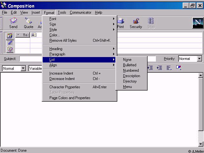Click the scrollbar down arrow
204x153 pixels.
(200, 144)
